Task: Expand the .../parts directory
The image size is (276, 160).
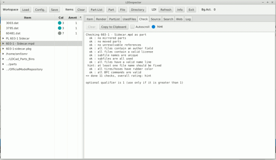Action: (3, 64)
